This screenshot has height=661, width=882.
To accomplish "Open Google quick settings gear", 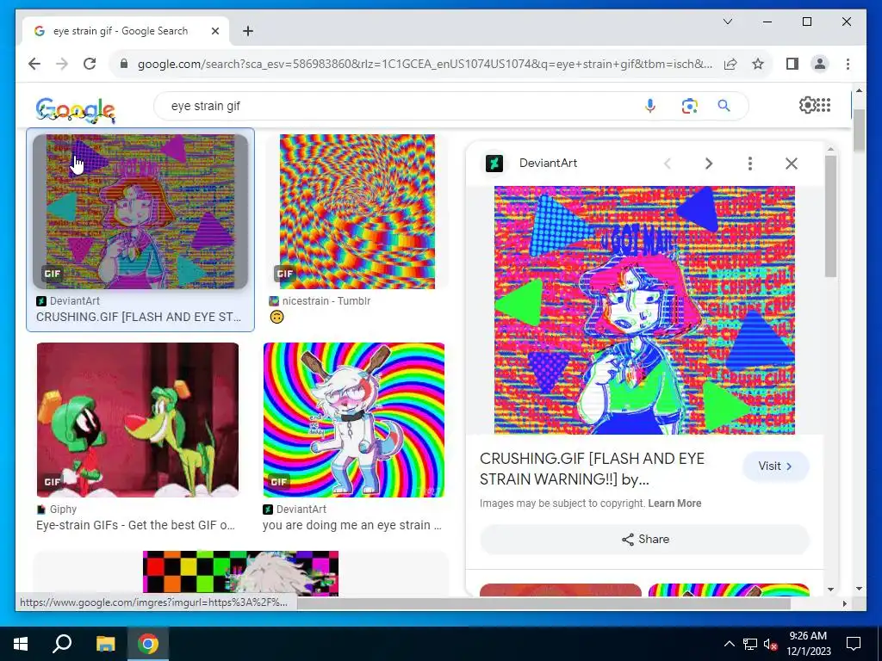I will click(806, 104).
